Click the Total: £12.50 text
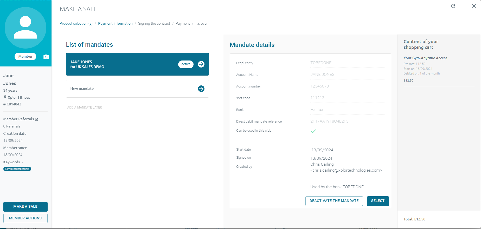The image size is (481, 229). click(x=414, y=219)
